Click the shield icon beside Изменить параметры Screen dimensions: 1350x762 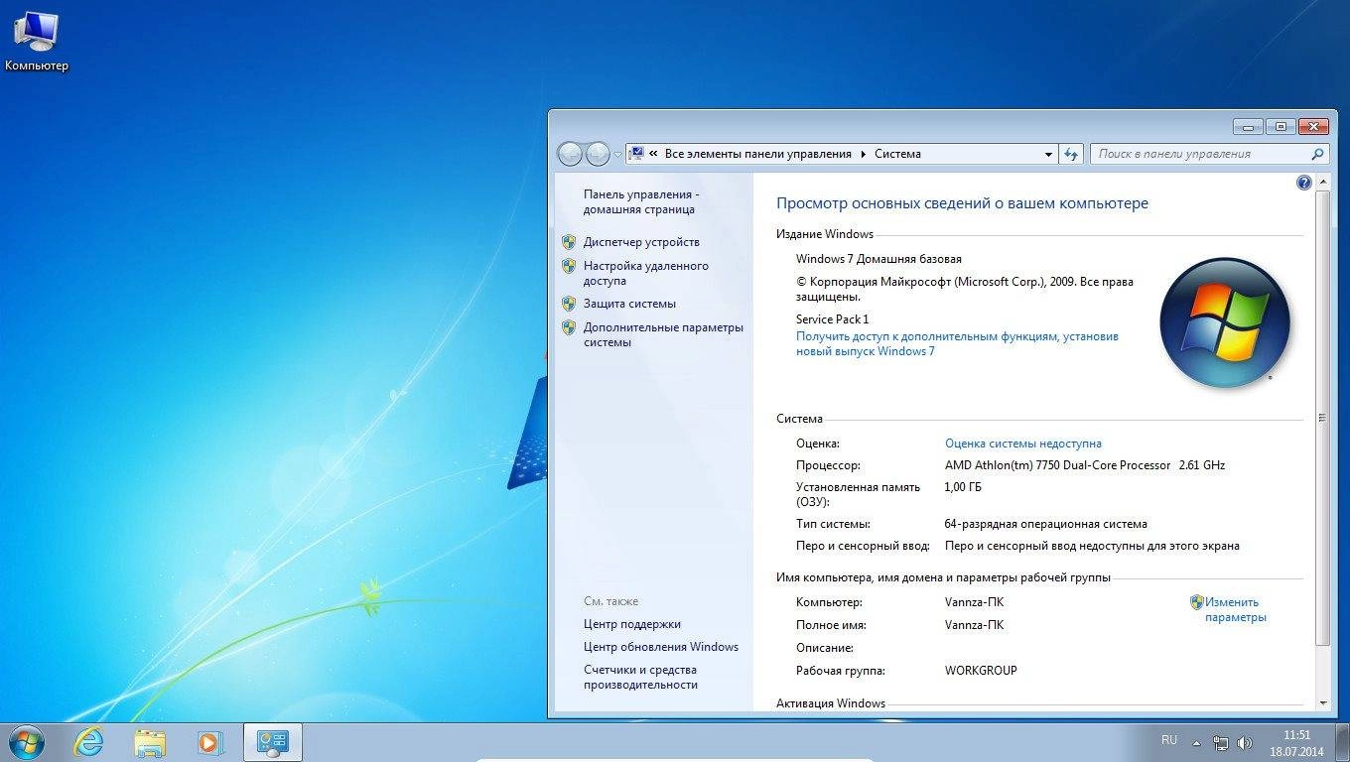(1197, 602)
